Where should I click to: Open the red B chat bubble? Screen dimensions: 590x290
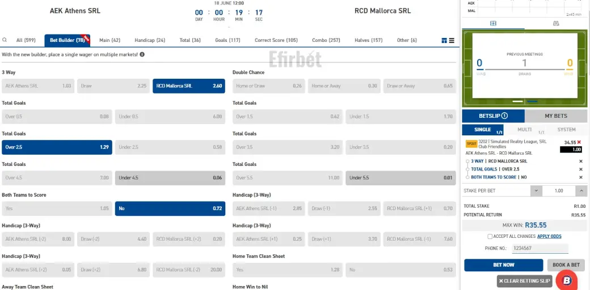(x=567, y=280)
